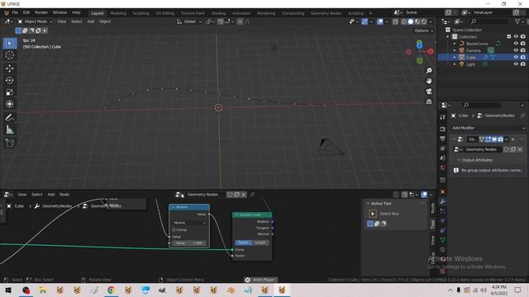Toggle viewport overlays button

tap(380, 21)
